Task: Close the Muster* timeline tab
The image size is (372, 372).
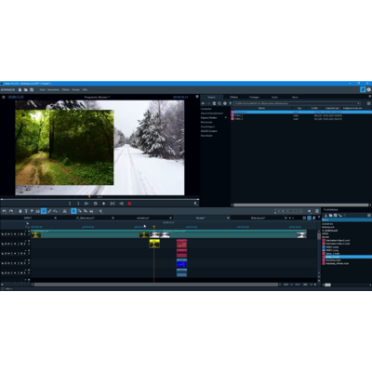Action: [x=228, y=218]
